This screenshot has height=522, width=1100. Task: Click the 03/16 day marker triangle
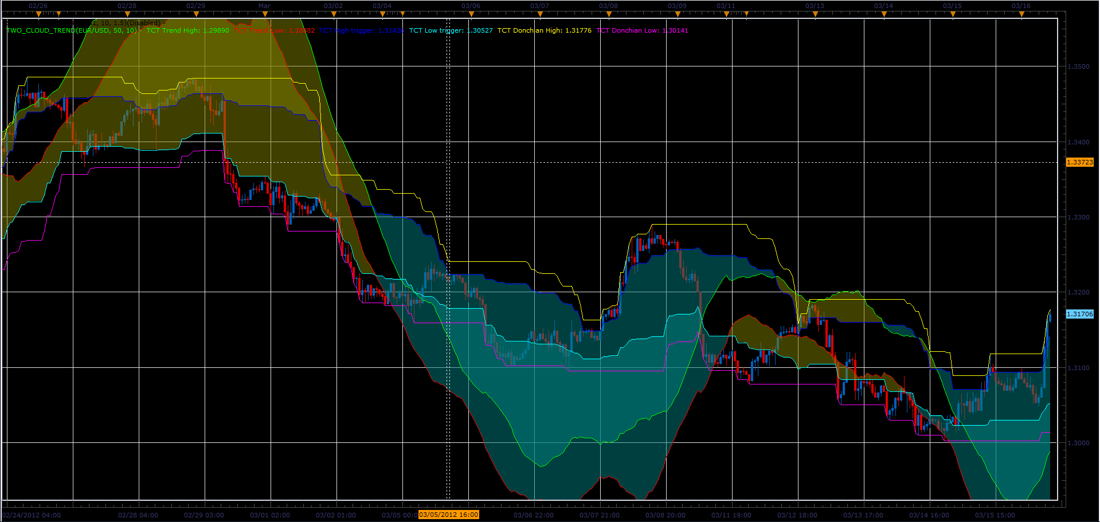point(1021,14)
